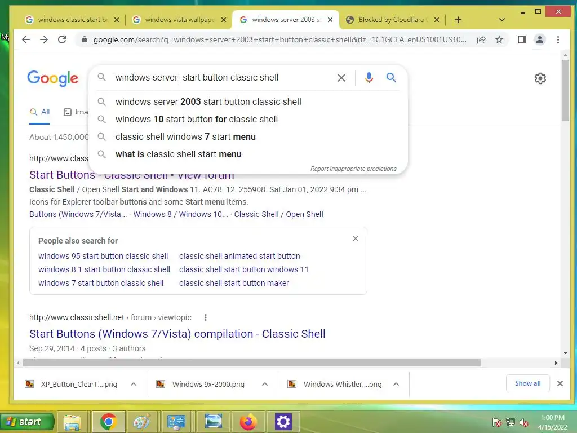This screenshot has height=433, width=577.
Task: Close the 'Blocked by Cloudflare' tab
Action: click(x=437, y=20)
